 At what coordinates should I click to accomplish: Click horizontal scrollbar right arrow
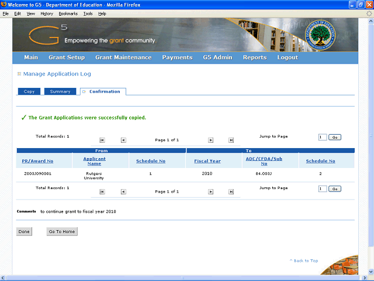pyautogui.click(x=365, y=278)
